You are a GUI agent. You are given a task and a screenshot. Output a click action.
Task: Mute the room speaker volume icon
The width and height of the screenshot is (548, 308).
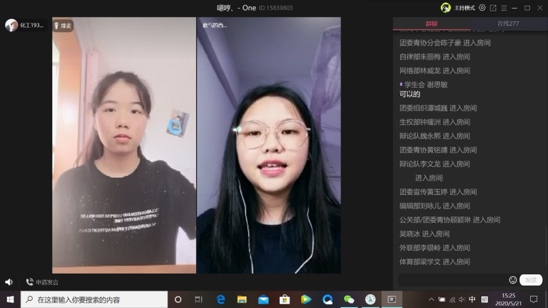pos(9,282)
